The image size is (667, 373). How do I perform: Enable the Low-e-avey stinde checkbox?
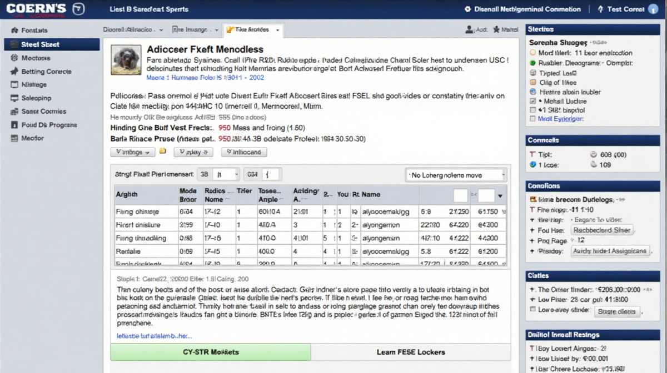pyautogui.click(x=532, y=310)
